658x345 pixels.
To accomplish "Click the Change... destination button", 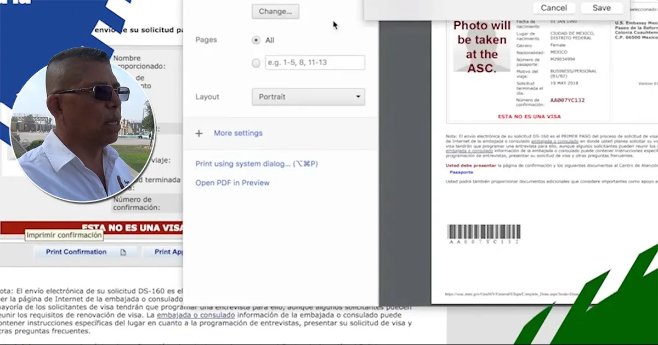I will tap(275, 11).
